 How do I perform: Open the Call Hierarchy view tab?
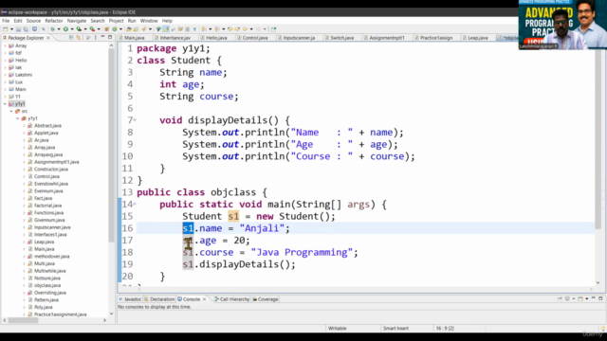tap(231, 299)
